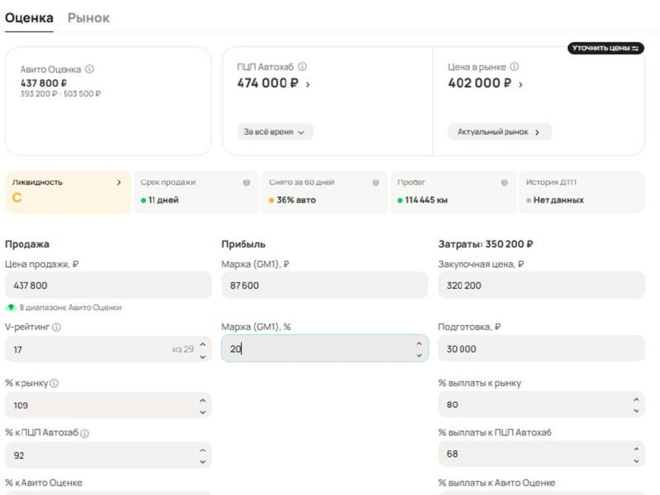660x495 pixels.
Task: Open the Актуальный рынок link
Action: [x=499, y=132]
